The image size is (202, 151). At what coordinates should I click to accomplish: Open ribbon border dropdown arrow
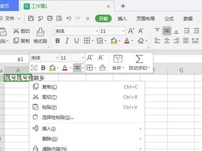(93, 41)
